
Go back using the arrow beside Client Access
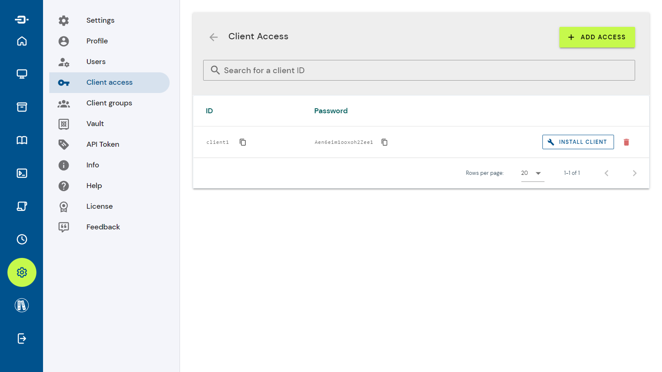213,37
